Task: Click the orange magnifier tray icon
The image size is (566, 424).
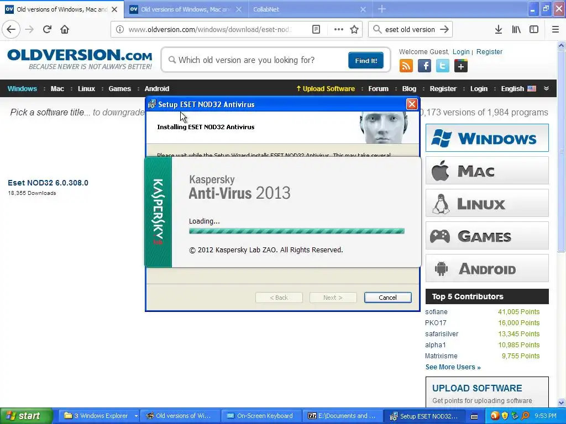Action: point(525,416)
